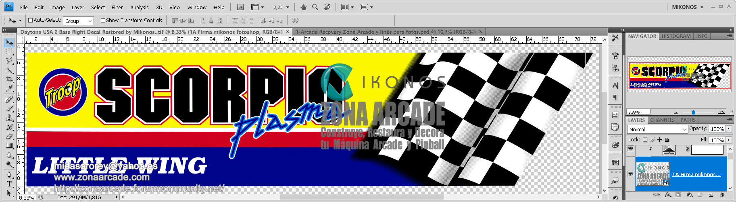Image resolution: width=736 pixels, height=202 pixels.
Task: Click the horizontal scrollbar of the canvas
Action: (361, 197)
